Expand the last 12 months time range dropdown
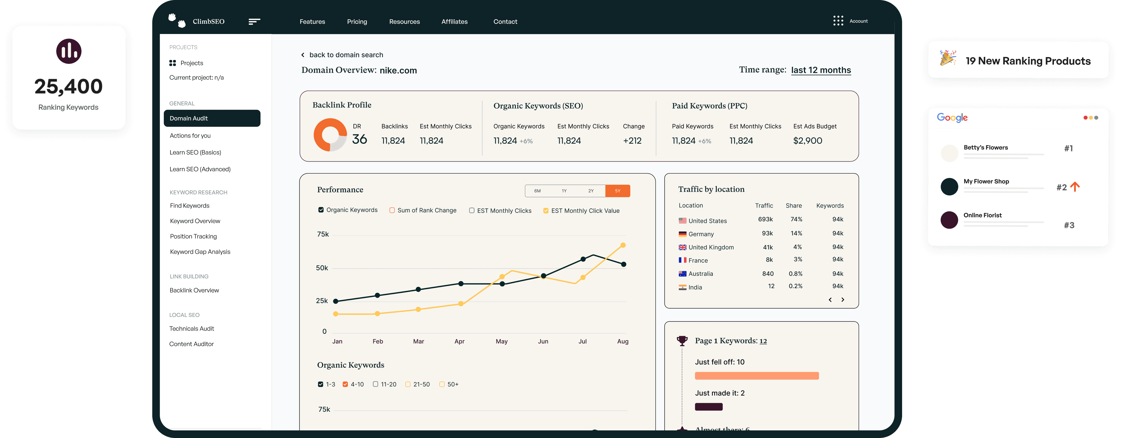This screenshot has width=1121, height=438. (821, 69)
